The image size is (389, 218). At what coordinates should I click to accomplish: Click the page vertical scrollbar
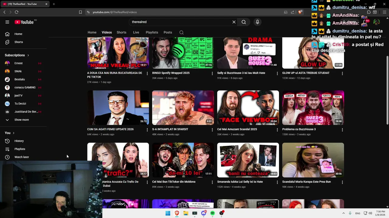(x=387, y=90)
